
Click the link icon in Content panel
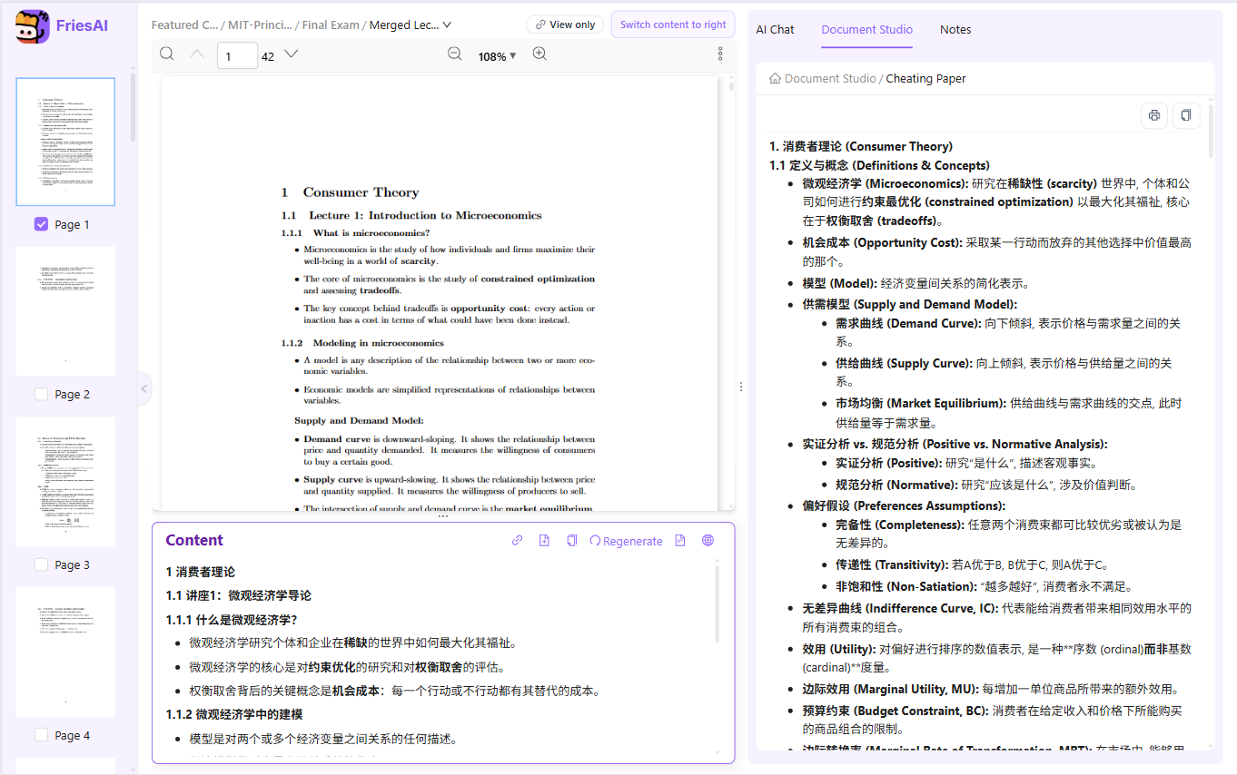coord(517,541)
